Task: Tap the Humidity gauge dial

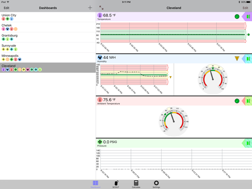Action: point(213,79)
